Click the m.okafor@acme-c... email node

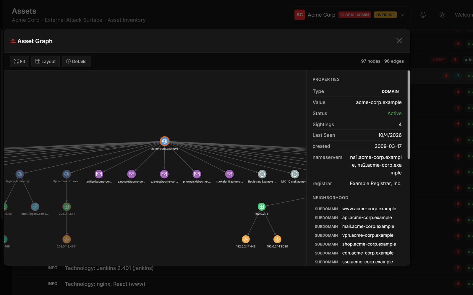pos(229,174)
